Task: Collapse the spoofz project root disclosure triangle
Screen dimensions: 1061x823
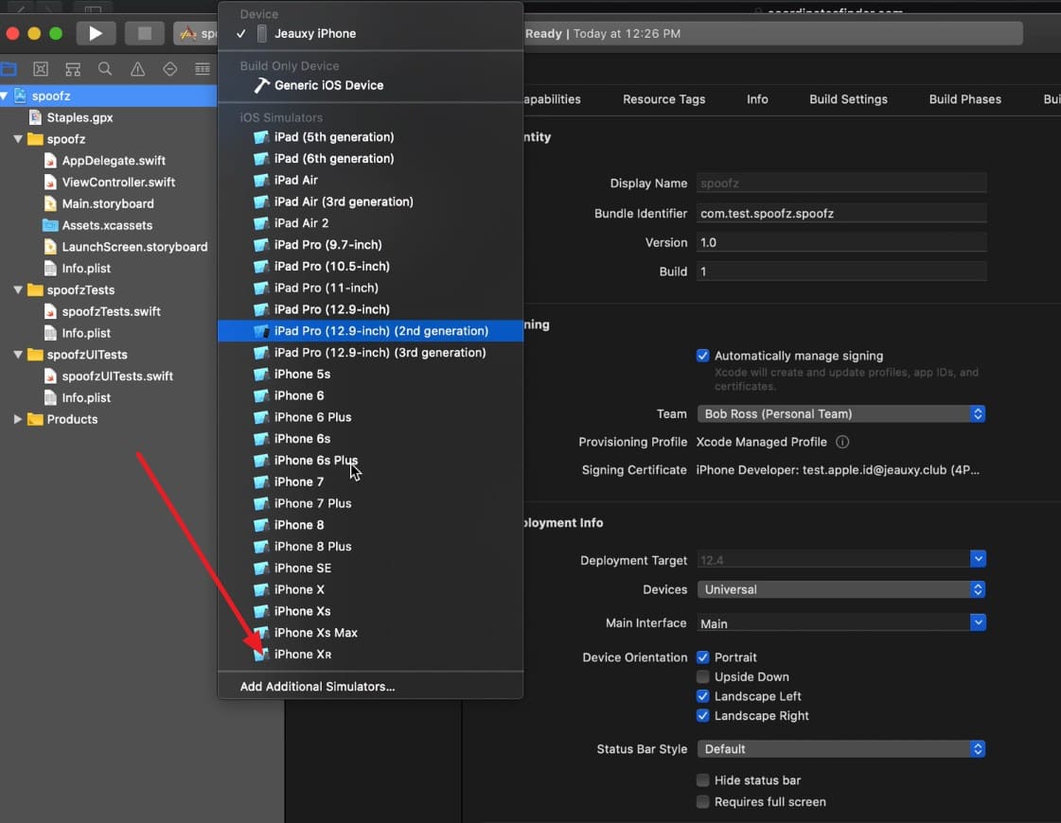Action: click(4, 96)
